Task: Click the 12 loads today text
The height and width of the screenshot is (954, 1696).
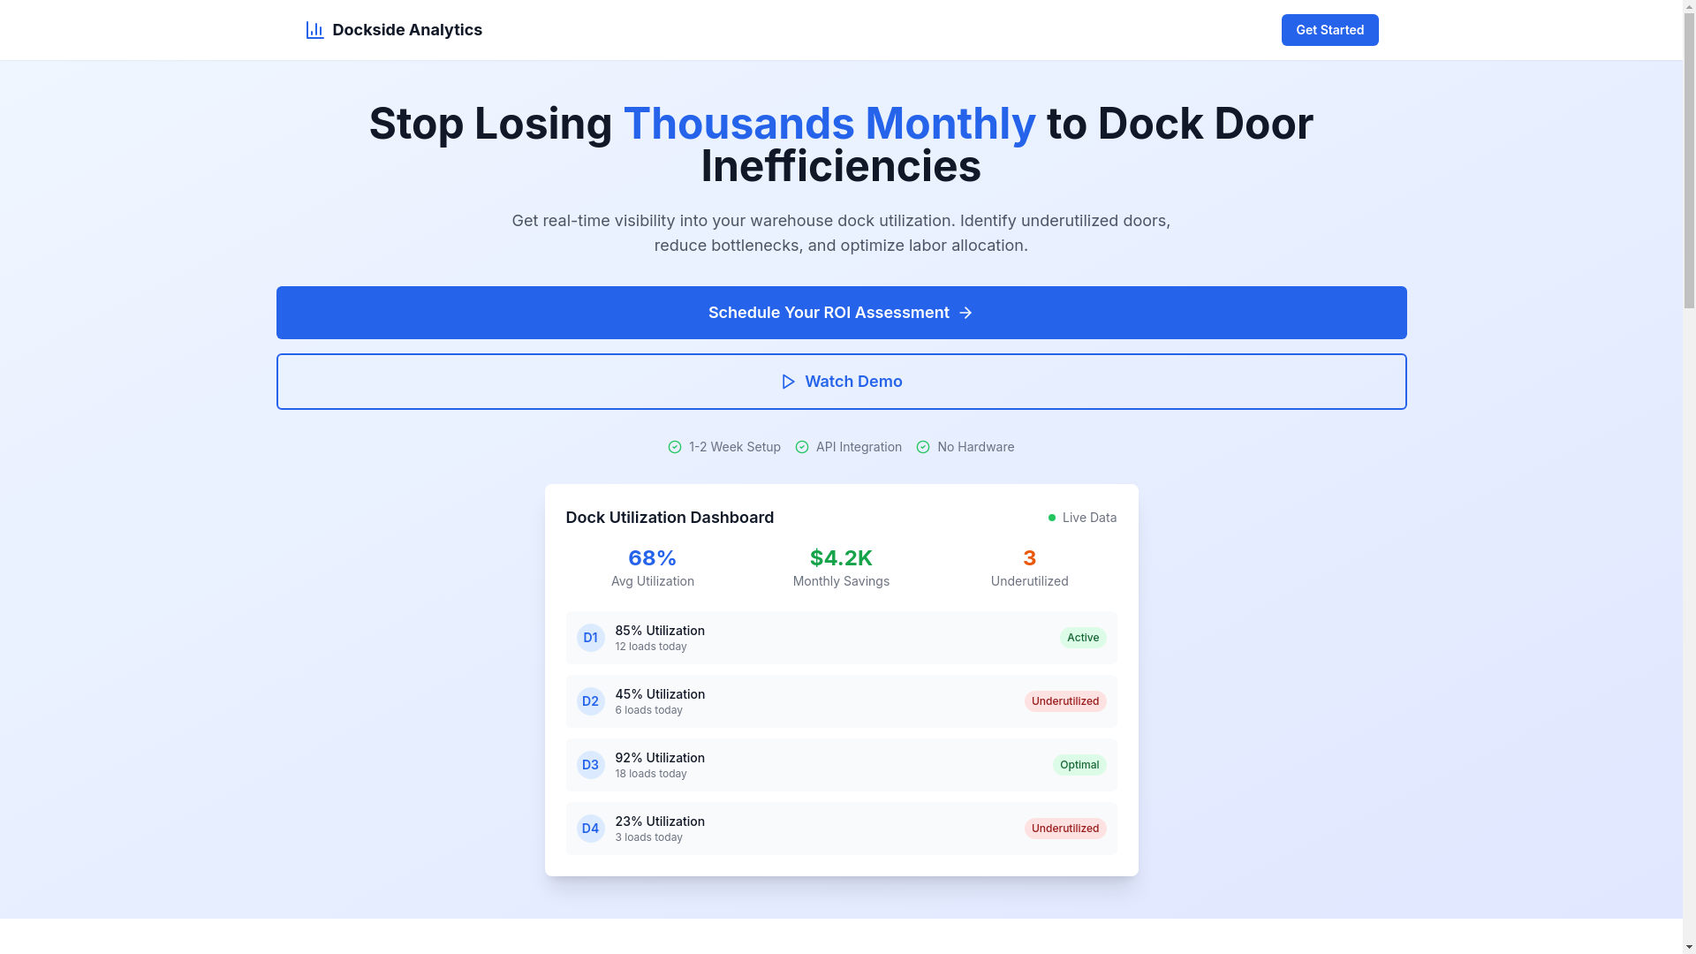Action: coord(651,647)
